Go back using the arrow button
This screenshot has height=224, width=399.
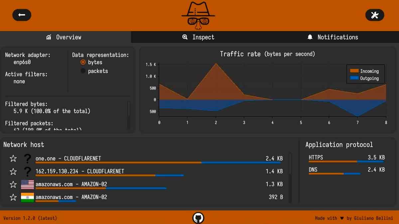pos(22,15)
